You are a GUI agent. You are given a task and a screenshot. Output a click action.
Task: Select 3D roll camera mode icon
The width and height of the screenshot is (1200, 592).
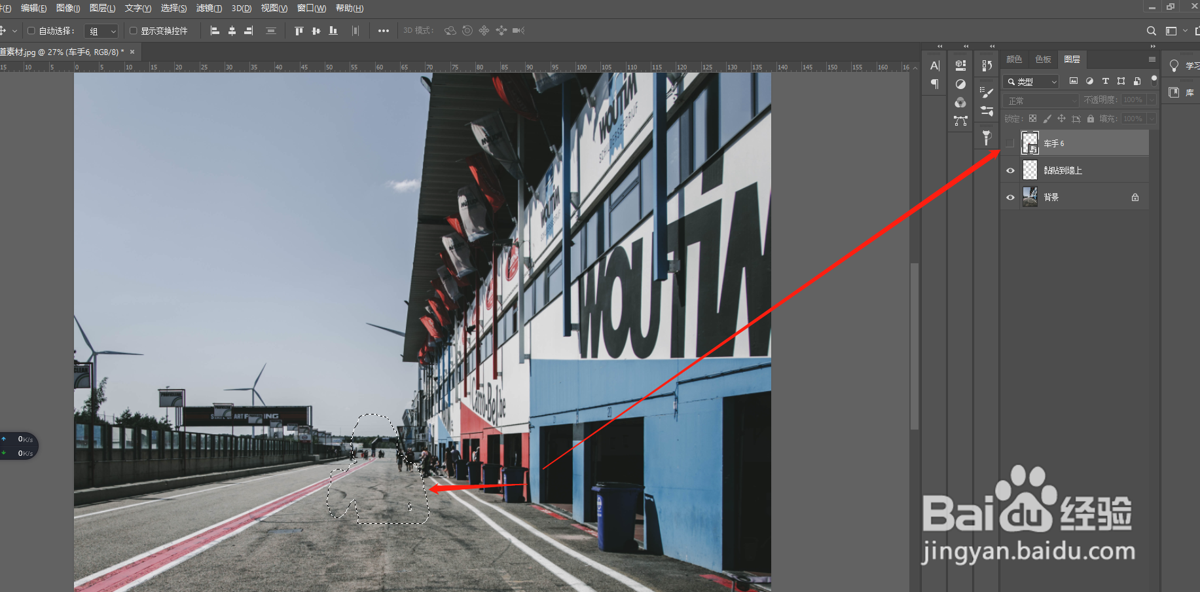click(467, 31)
